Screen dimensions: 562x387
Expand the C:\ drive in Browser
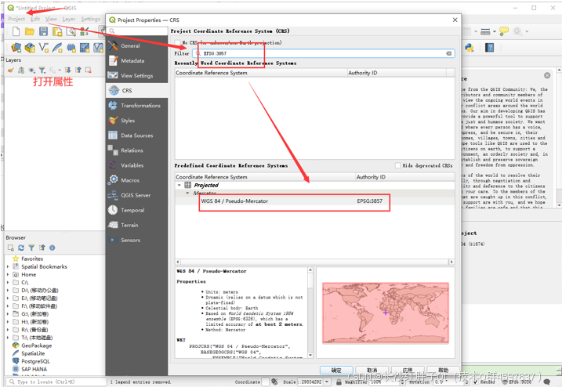click(8, 282)
